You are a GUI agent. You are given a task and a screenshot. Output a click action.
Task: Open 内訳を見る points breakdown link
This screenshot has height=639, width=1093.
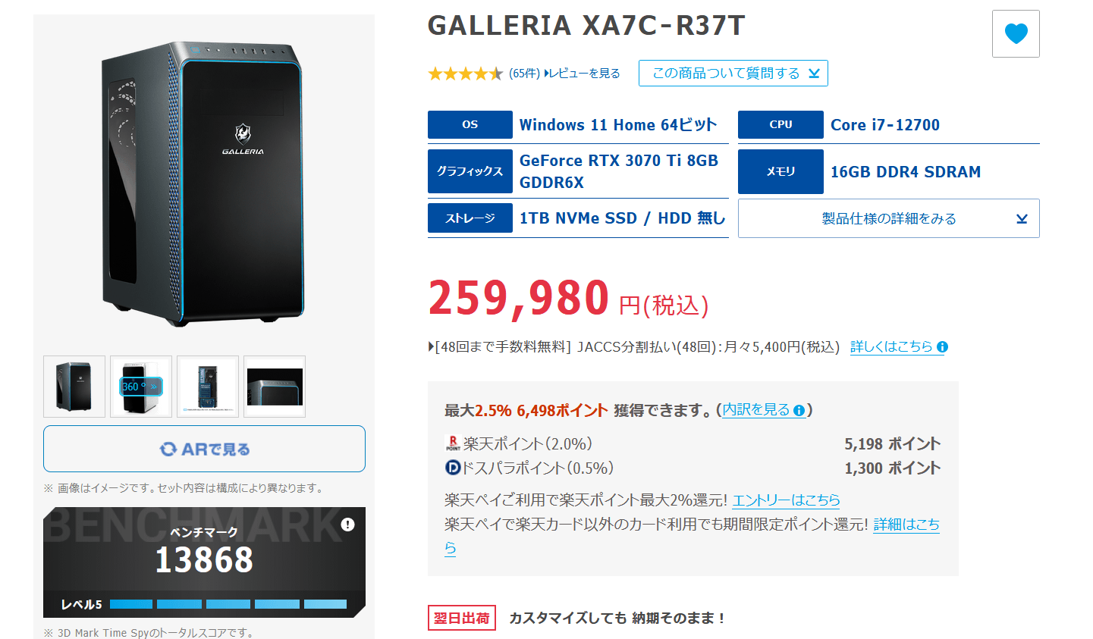pos(756,409)
